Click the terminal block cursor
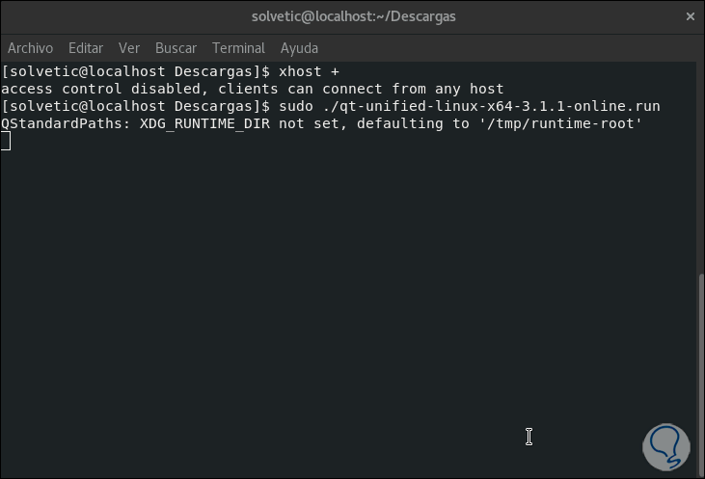This screenshot has width=705, height=479. click(x=6, y=141)
